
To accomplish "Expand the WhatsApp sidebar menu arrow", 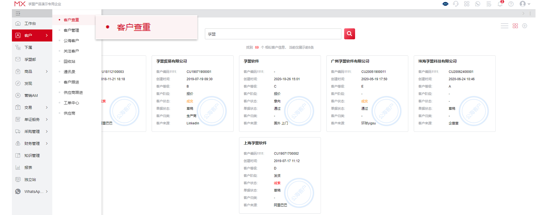I will (x=47, y=192).
